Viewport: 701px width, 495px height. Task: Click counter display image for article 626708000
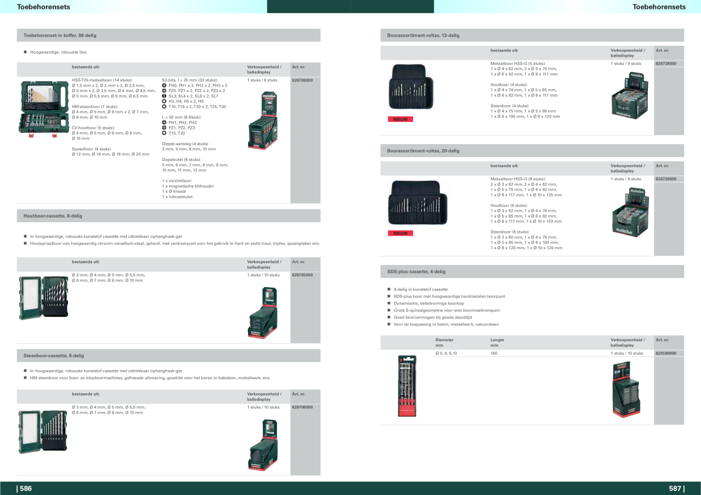click(x=263, y=120)
